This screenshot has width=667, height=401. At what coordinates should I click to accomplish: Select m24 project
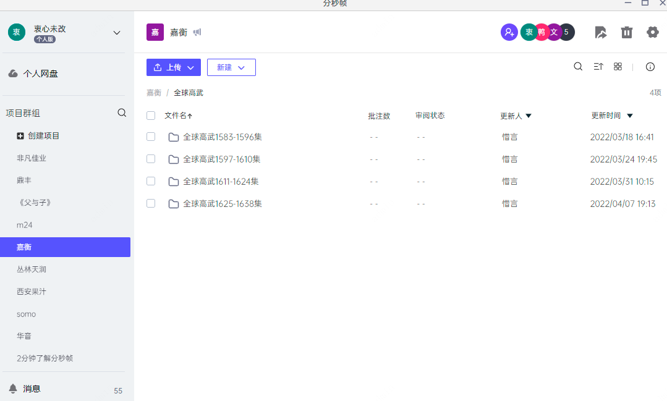[x=24, y=225]
